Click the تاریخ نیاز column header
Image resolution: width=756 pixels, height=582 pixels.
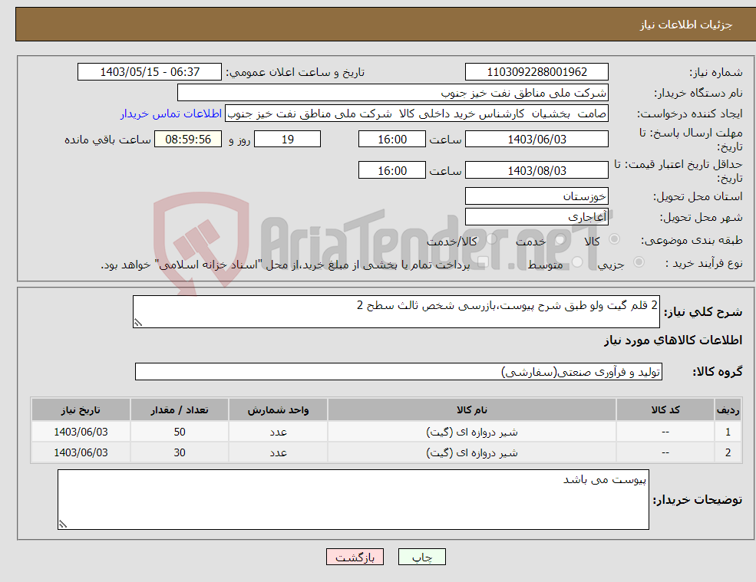81,410
